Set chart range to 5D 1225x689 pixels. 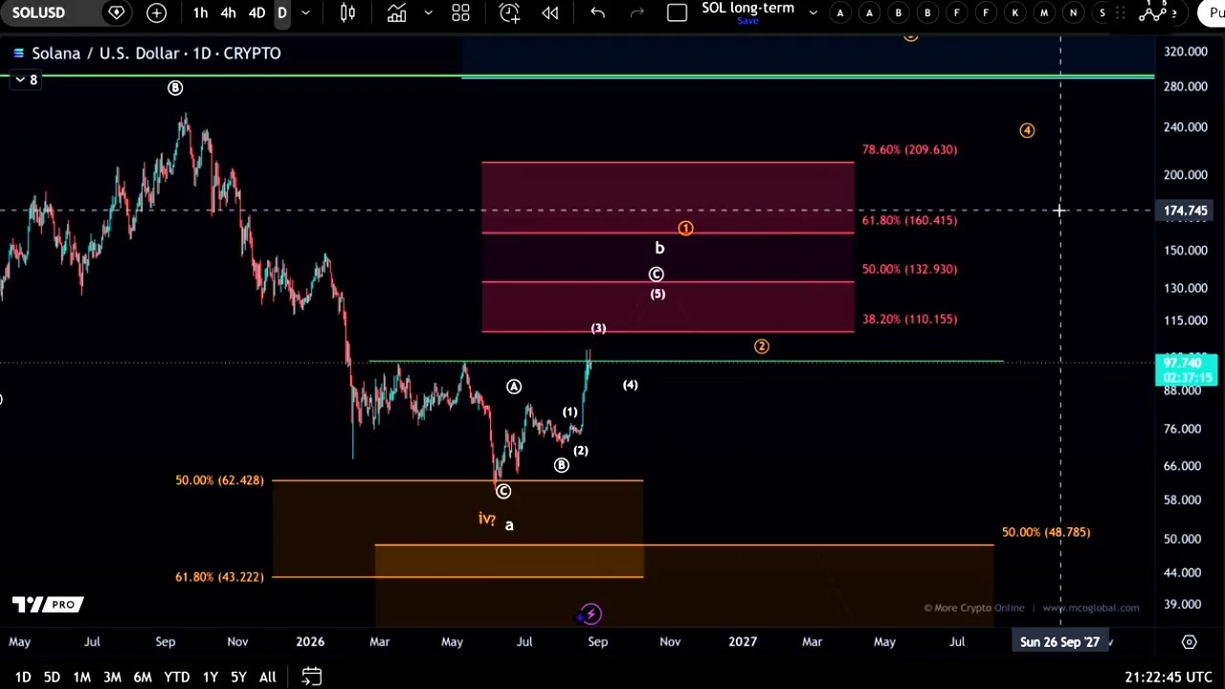click(x=52, y=678)
